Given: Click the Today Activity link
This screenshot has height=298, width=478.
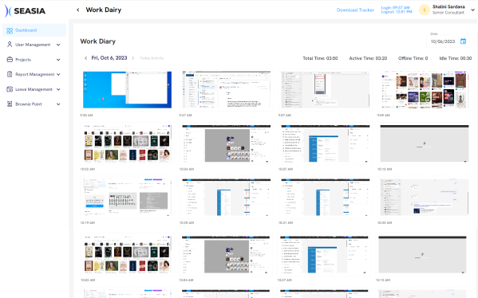Looking at the screenshot, I should tap(152, 58).
